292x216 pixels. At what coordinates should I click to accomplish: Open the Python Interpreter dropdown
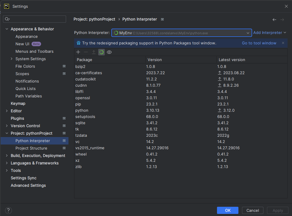click(248, 33)
